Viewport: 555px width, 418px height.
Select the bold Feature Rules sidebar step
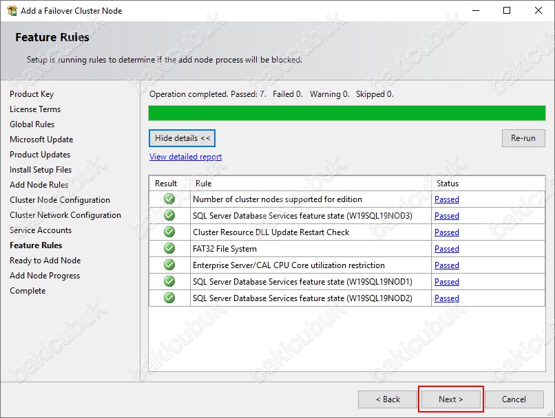(36, 245)
